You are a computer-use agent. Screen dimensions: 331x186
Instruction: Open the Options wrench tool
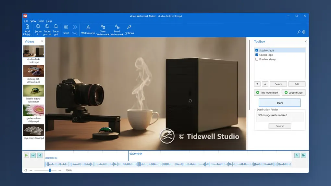click(x=129, y=30)
